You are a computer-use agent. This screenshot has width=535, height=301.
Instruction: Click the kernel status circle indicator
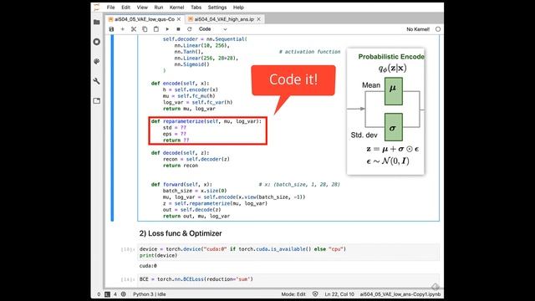[x=438, y=29]
